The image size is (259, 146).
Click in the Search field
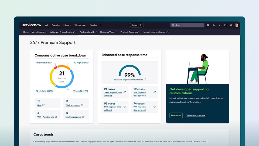point(189,25)
